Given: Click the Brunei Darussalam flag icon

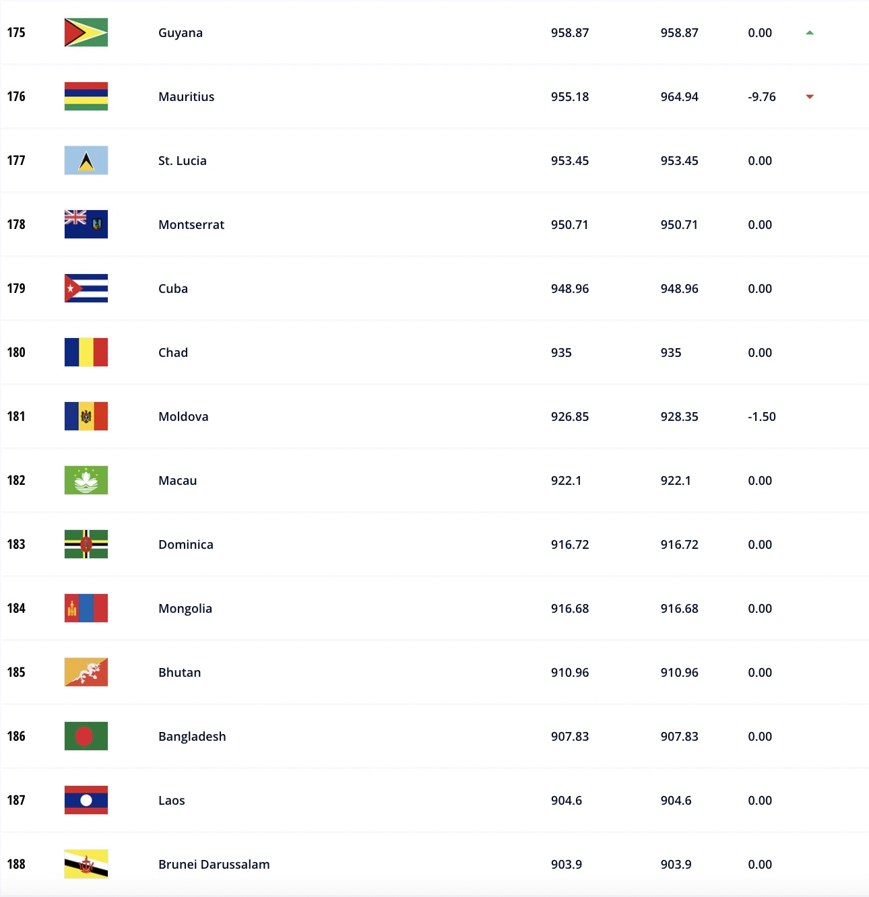Looking at the screenshot, I should [x=86, y=864].
